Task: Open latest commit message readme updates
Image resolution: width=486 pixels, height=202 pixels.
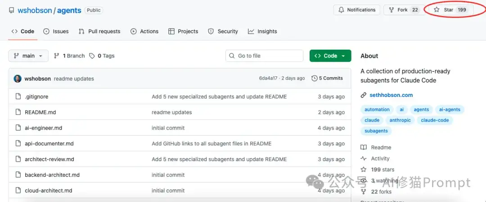Action: (x=74, y=79)
